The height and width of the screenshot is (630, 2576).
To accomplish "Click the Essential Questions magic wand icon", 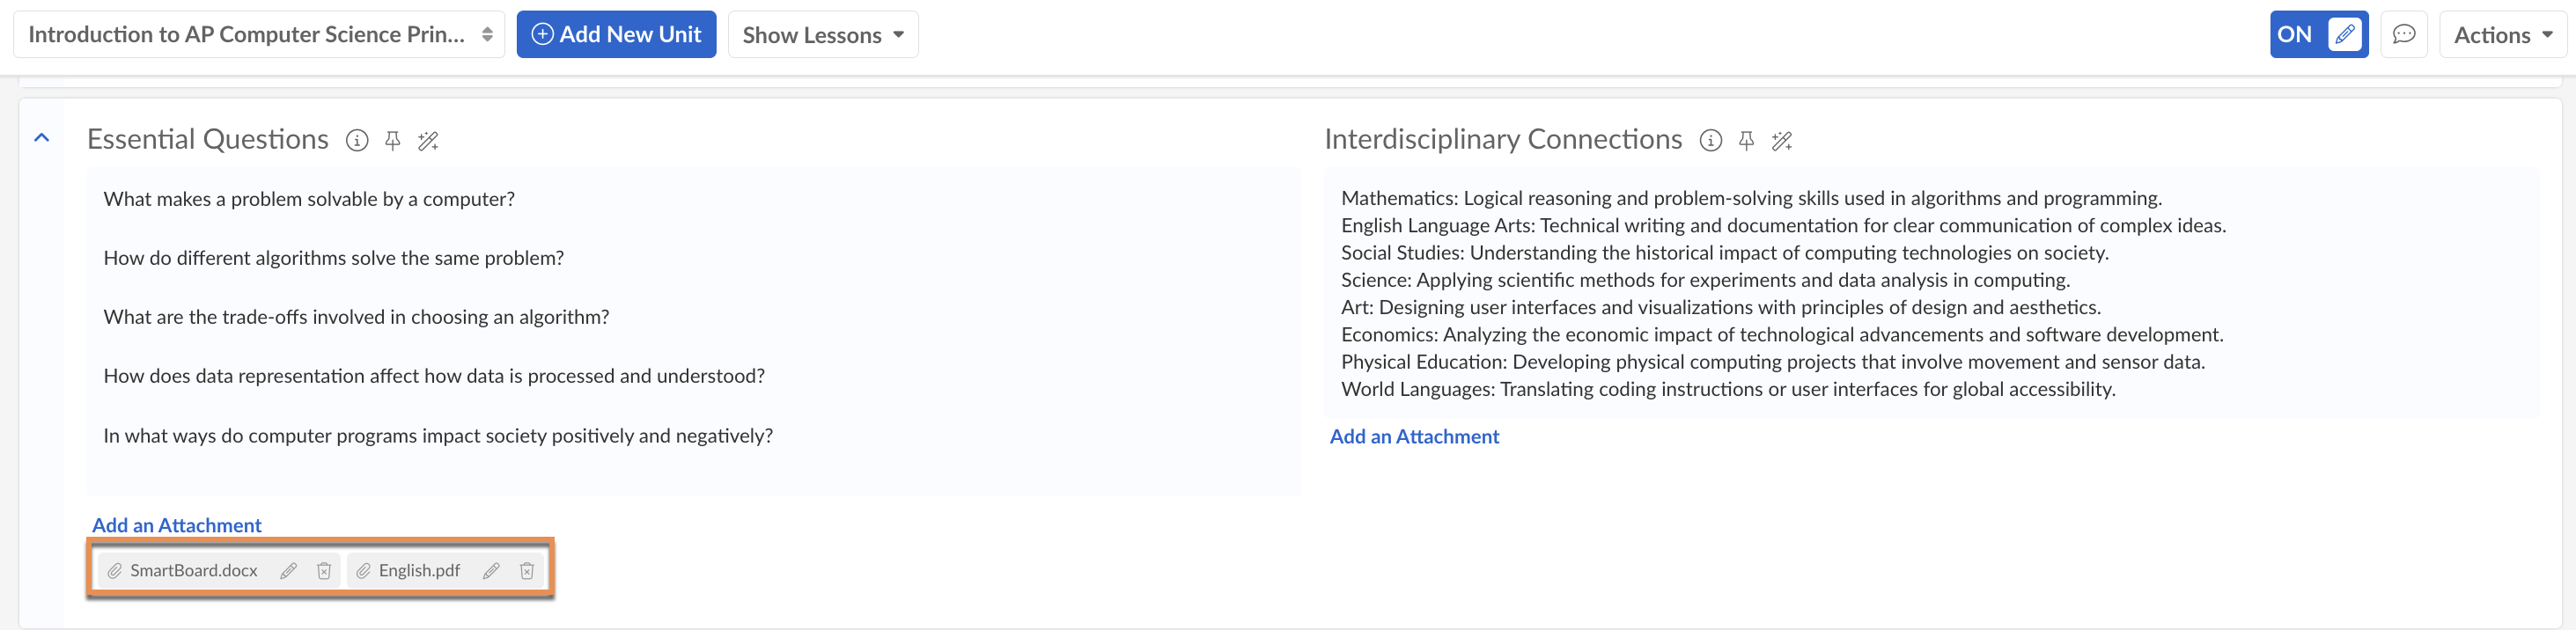I will pyautogui.click(x=428, y=141).
